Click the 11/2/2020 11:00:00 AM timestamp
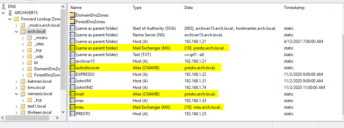This screenshot has width=344, height=128. (304, 88)
